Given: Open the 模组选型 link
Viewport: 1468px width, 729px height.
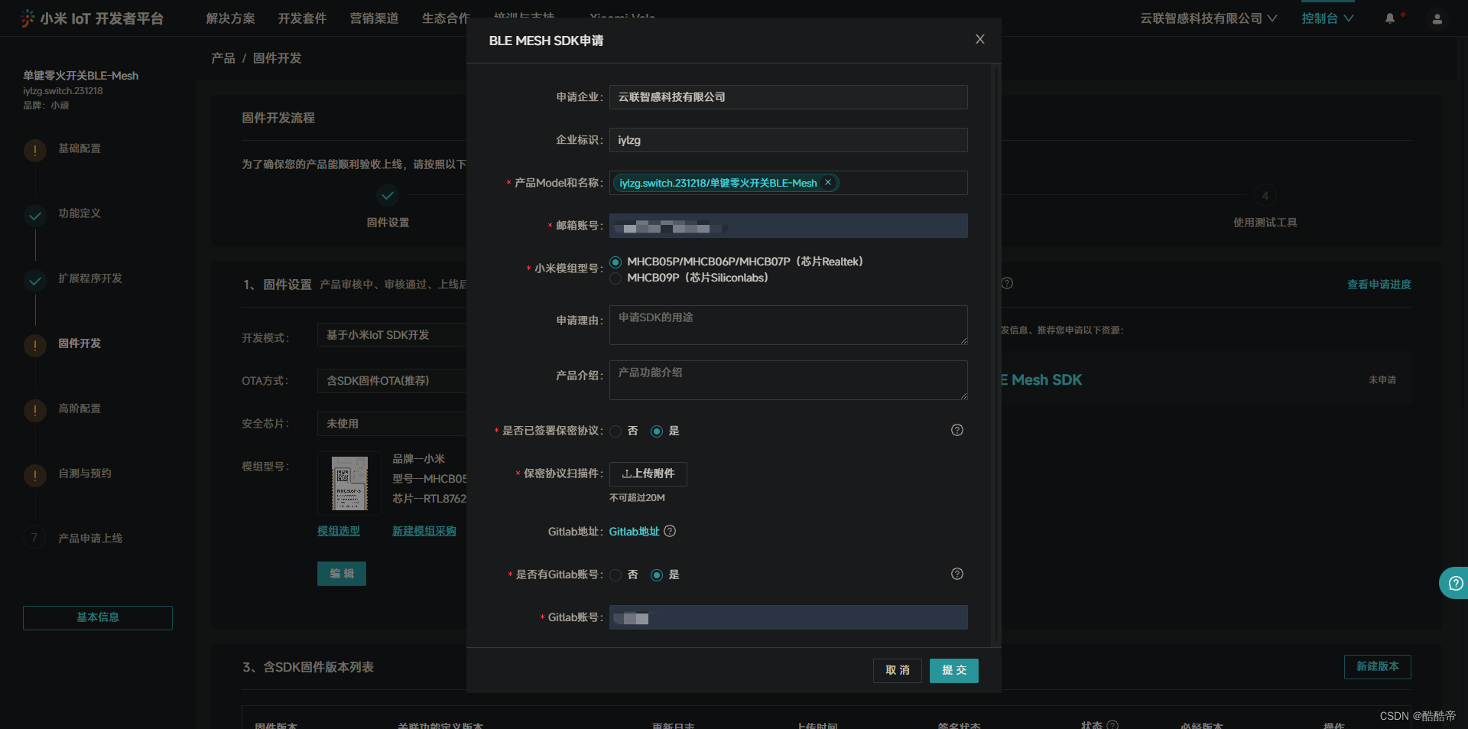Looking at the screenshot, I should click(339, 531).
